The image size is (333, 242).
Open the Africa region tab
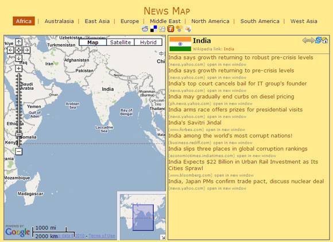[24, 21]
